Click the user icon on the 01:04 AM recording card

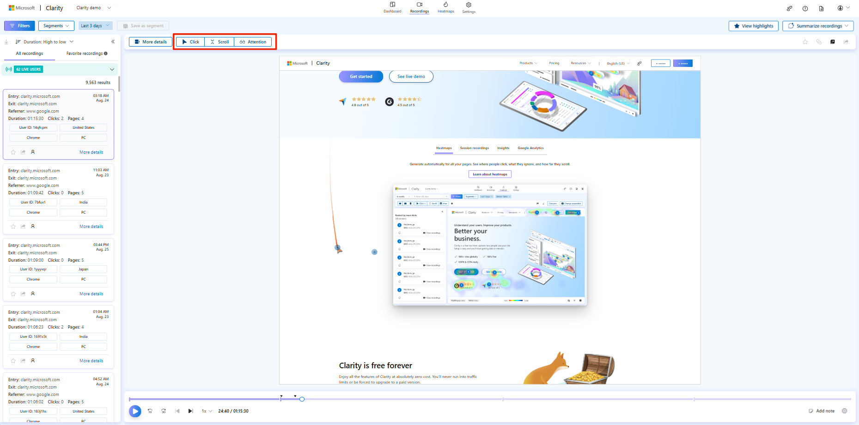pos(33,360)
